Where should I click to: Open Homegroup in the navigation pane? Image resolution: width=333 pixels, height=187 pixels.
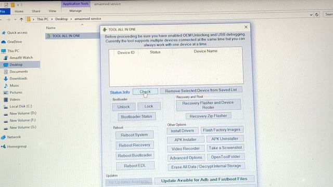tap(17, 146)
